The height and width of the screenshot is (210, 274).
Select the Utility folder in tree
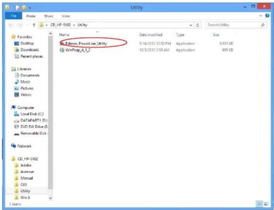coord(25,191)
